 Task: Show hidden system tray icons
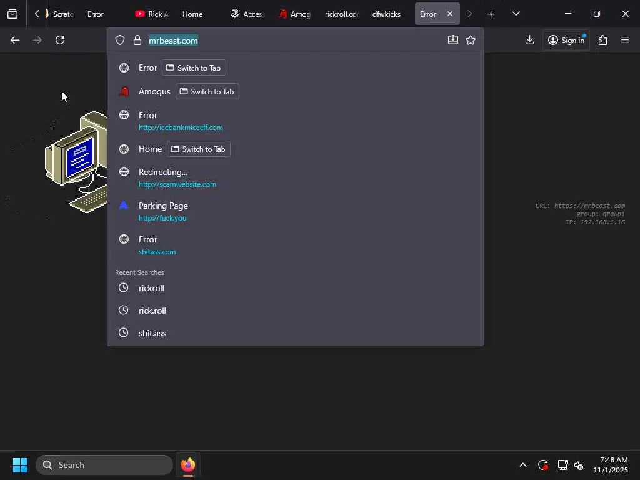coord(523,465)
